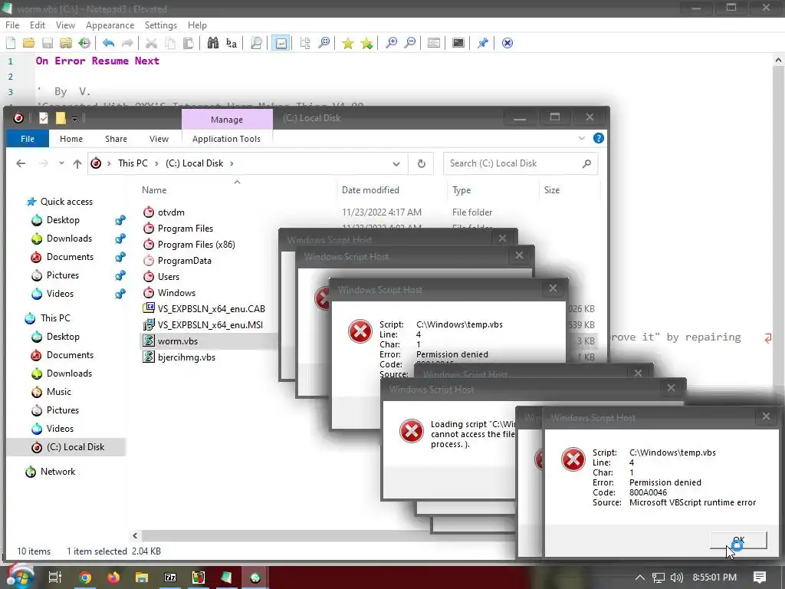Sort files by the Name column header
Image resolution: width=785 pixels, height=589 pixels.
(153, 190)
